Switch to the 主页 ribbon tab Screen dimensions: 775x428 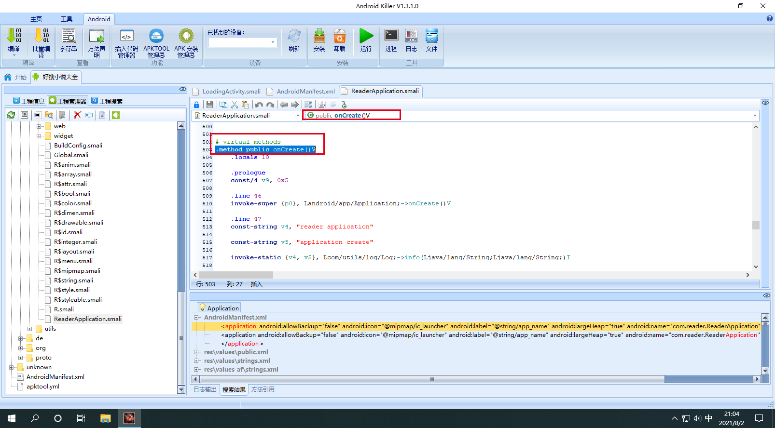point(36,19)
